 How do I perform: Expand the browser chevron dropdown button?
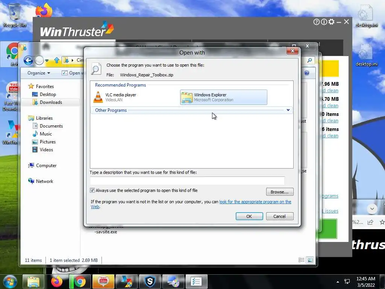[x=372, y=209]
